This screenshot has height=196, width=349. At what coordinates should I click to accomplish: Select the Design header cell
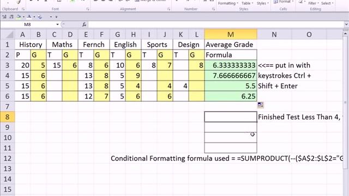point(189,45)
